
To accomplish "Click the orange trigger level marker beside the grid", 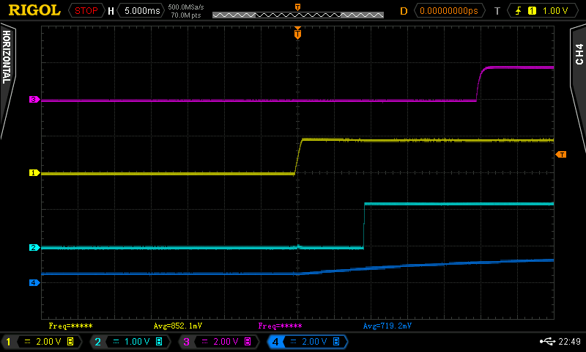I will click(x=561, y=155).
